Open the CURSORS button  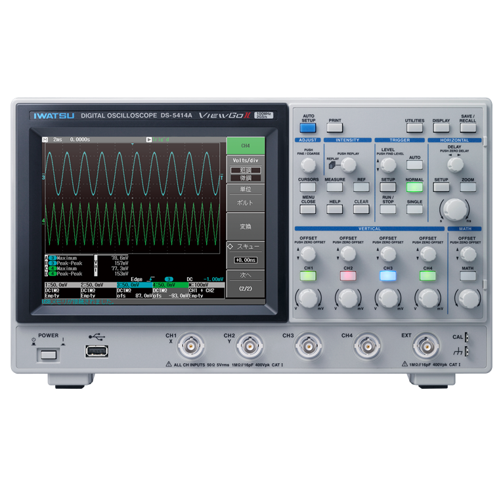point(308,187)
